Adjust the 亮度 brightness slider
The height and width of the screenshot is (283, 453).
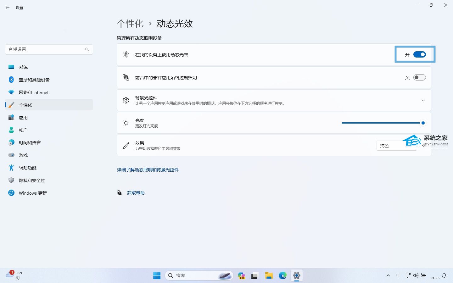pos(423,123)
